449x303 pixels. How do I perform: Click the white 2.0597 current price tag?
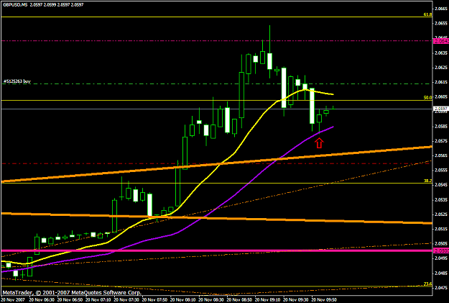[x=441, y=109]
